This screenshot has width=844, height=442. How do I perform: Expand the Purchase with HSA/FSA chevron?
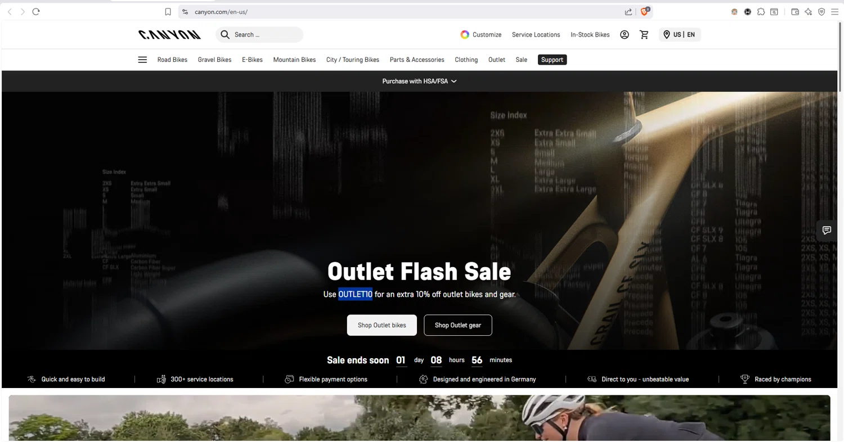454,81
